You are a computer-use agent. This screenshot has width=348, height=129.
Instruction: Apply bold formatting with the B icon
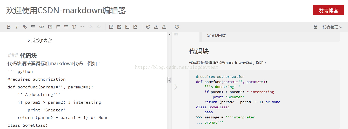[9, 27]
